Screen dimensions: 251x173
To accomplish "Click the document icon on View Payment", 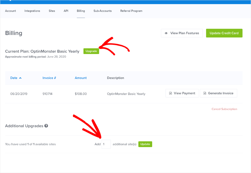I will point(171,93).
